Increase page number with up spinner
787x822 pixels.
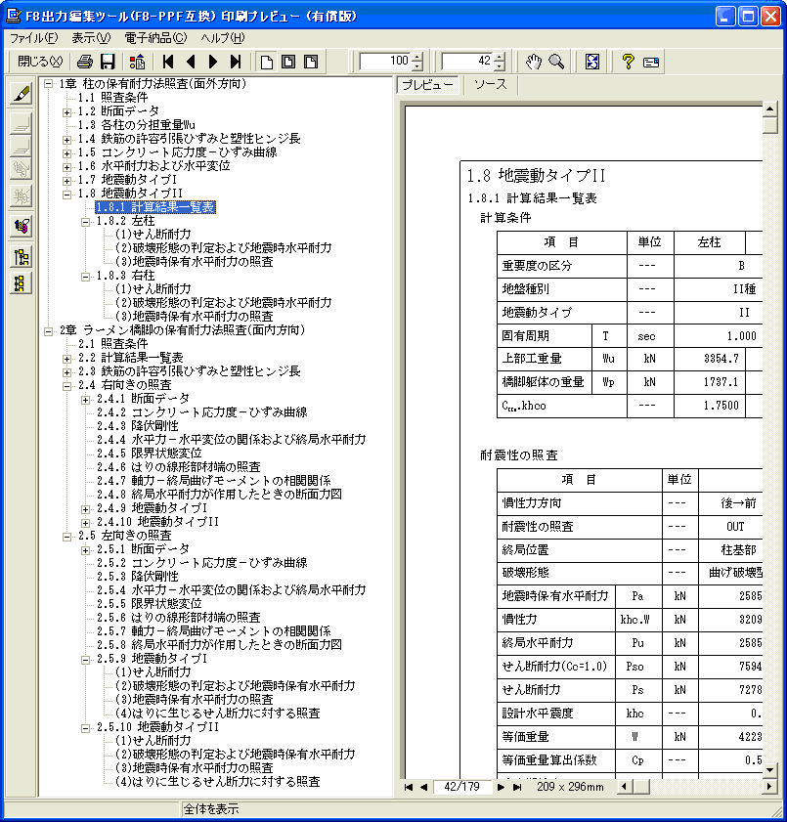click(x=500, y=58)
